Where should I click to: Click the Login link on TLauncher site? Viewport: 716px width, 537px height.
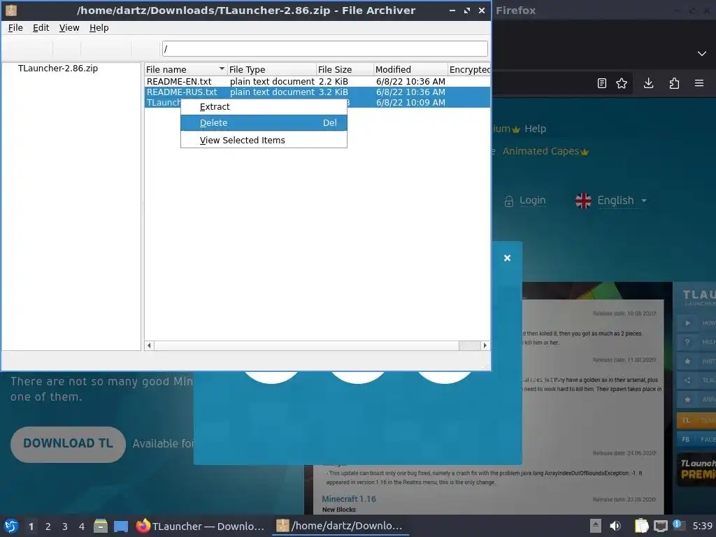click(x=532, y=201)
